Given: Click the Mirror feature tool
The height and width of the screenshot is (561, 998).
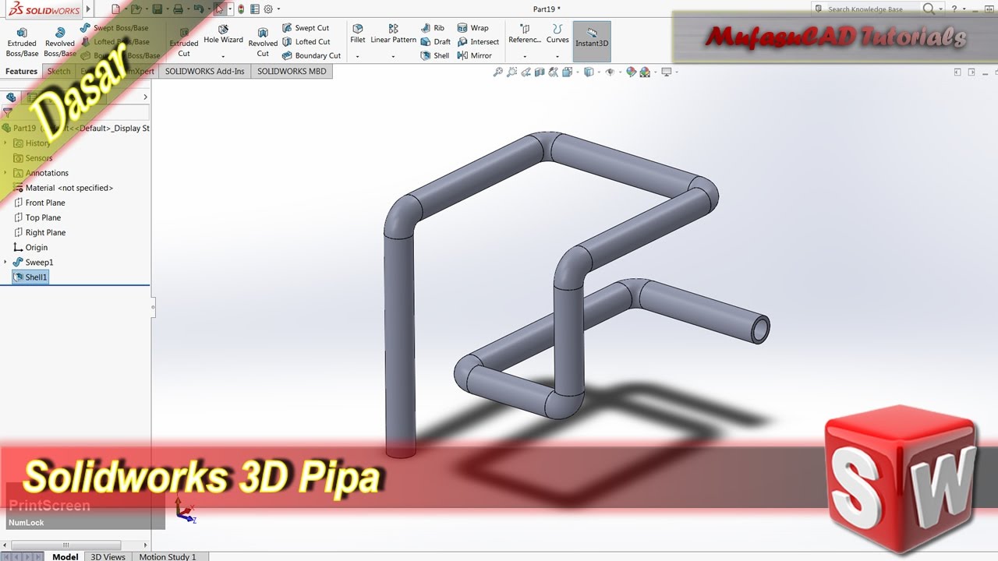Looking at the screenshot, I should pos(475,56).
